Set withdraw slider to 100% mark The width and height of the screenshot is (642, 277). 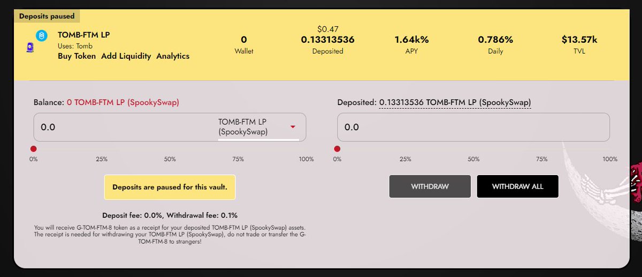pyautogui.click(x=610, y=159)
